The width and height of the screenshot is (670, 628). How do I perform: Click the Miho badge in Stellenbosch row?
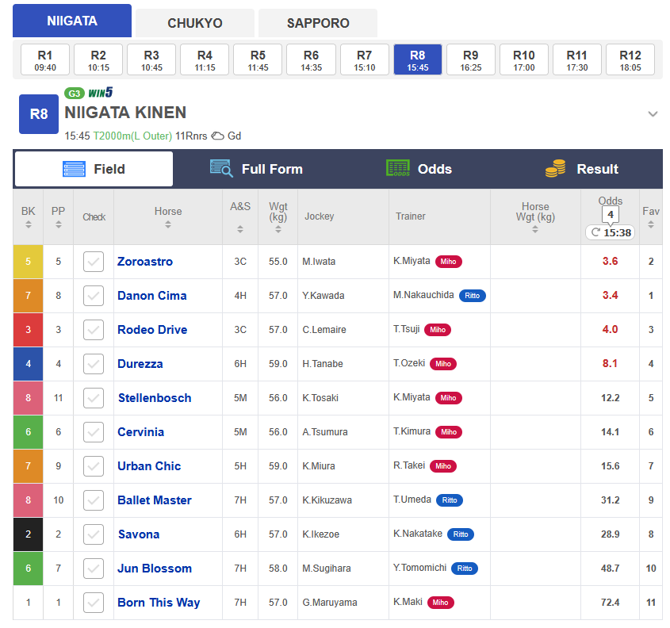(x=449, y=398)
